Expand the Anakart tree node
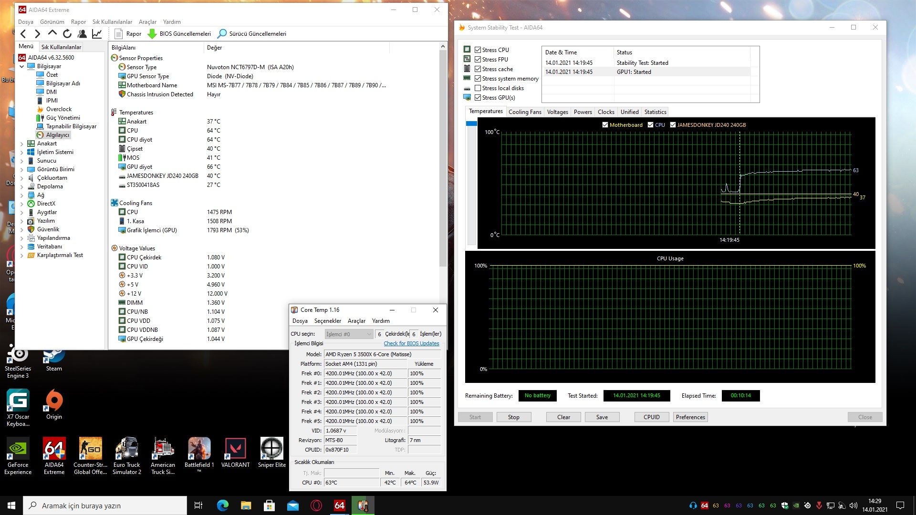Image resolution: width=916 pixels, height=515 pixels. click(22, 144)
